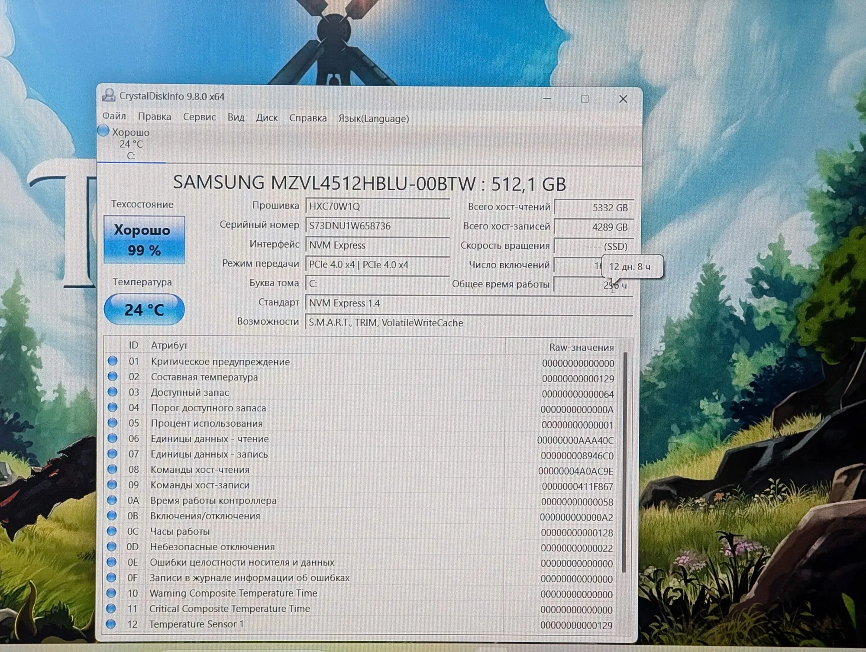Open the Диск menu
Screen dimensions: 866x652
click(x=267, y=118)
